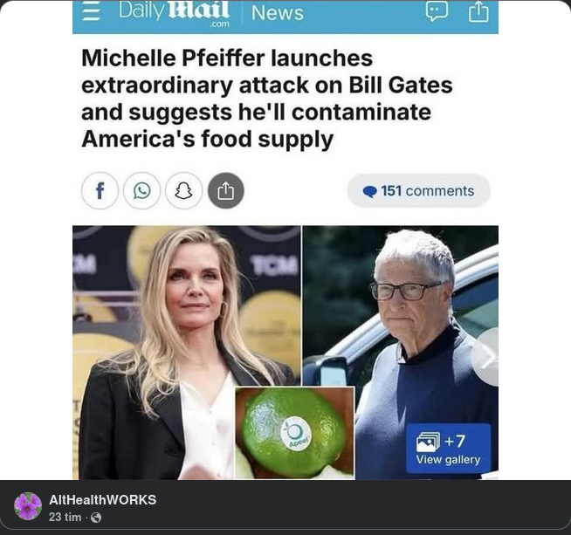The width and height of the screenshot is (571, 535).
Task: Select the News section label
Action: click(277, 13)
